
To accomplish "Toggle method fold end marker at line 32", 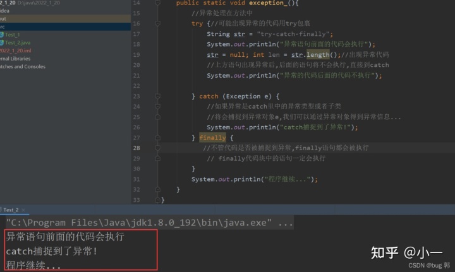I will tap(157, 189).
